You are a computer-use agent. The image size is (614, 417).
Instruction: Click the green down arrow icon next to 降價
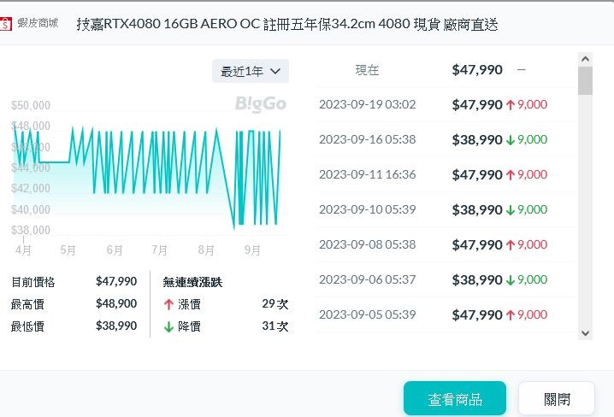coord(168,326)
